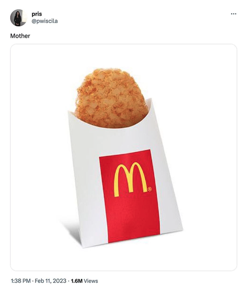The height and width of the screenshot is (292, 246).
Task: Click the display name "pris"
Action: pos(37,14)
